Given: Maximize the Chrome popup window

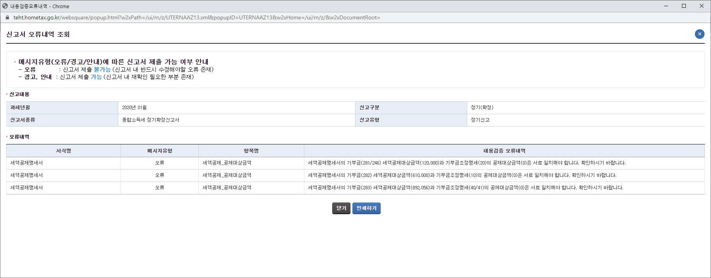Looking at the screenshot, I should point(684,6).
